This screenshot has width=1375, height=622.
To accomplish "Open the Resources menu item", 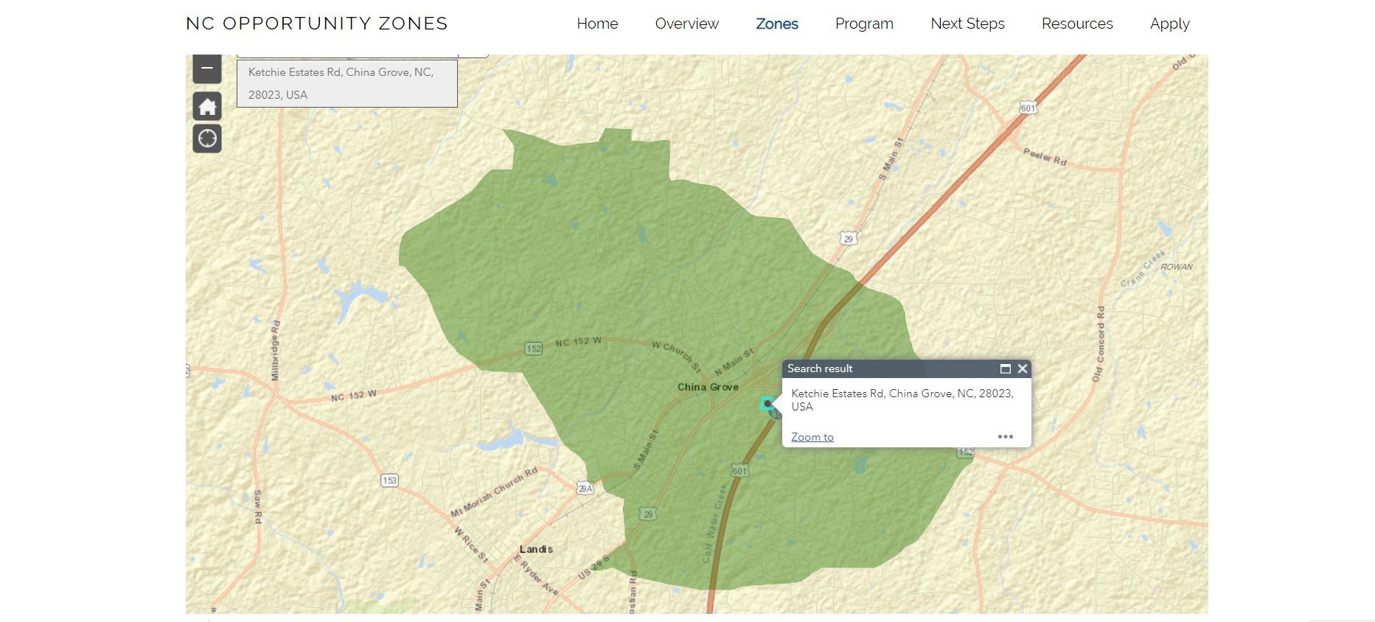I will (1076, 24).
